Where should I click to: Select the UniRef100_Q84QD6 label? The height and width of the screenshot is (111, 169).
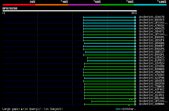point(152,43)
